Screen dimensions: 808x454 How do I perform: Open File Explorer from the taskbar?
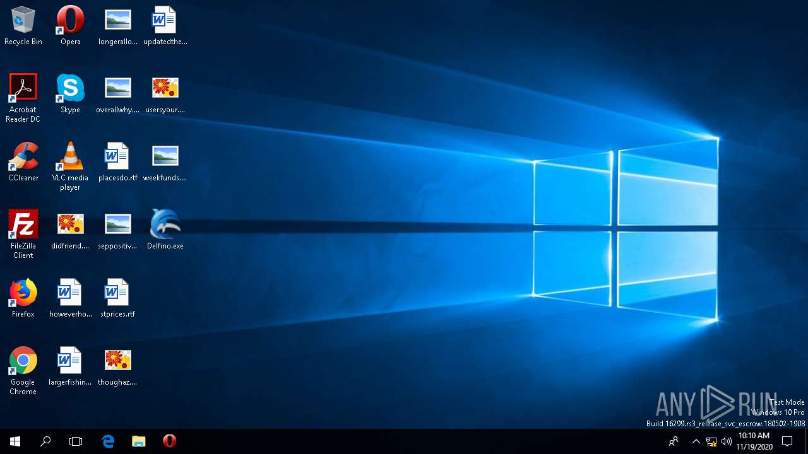coord(138,441)
